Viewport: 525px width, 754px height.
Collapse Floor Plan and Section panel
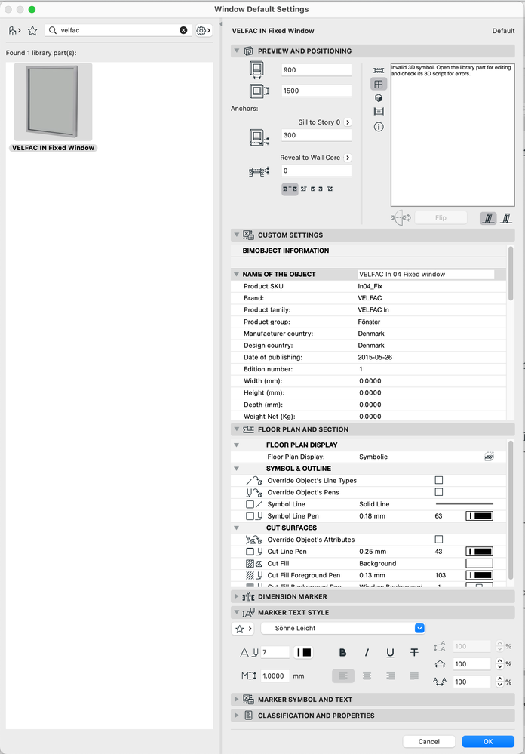[x=236, y=429]
